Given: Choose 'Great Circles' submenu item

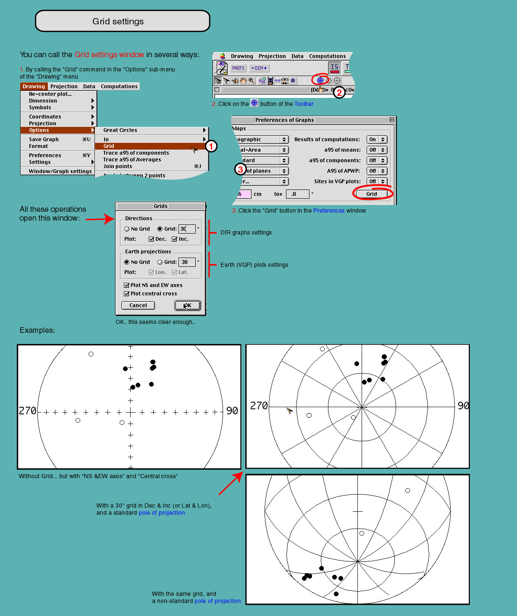Looking at the screenshot, I should [152, 130].
